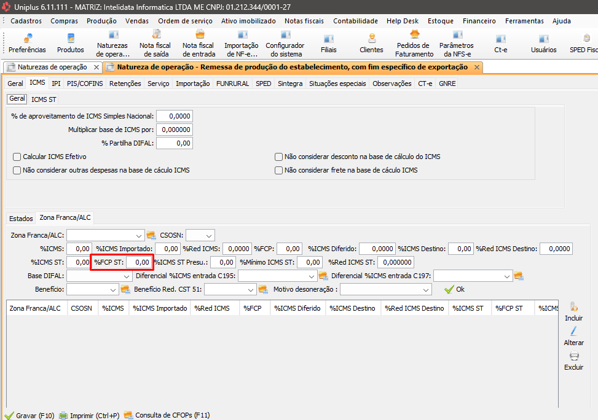Toggle Não considerar desconto na base de cálculo
Image resolution: width=598 pixels, height=420 pixels.
point(279,157)
